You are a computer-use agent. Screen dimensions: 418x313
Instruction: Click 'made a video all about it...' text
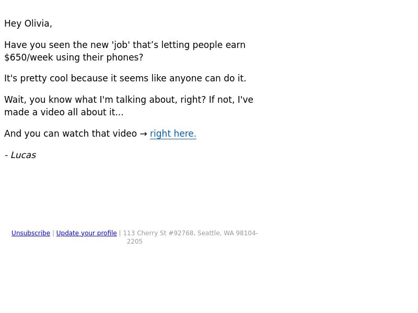point(64,112)
